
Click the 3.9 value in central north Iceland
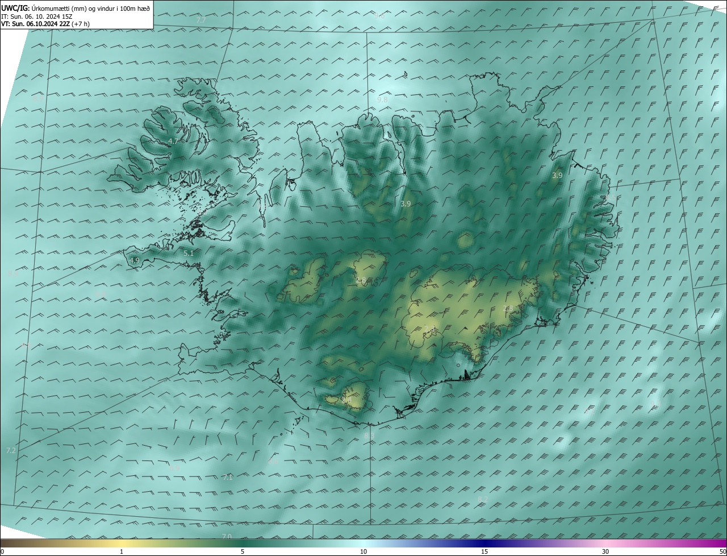coord(406,204)
